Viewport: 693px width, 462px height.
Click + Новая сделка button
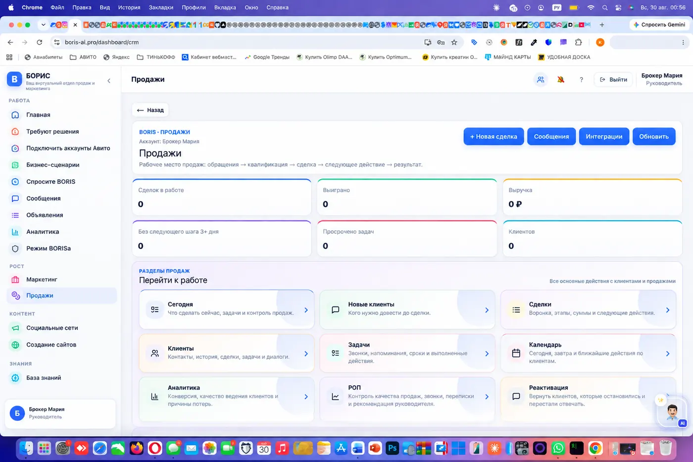point(494,137)
